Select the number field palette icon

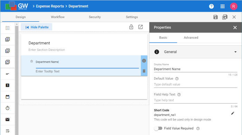7,85
